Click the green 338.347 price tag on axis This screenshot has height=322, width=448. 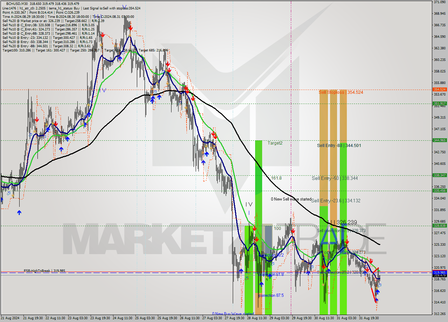tap(440, 175)
